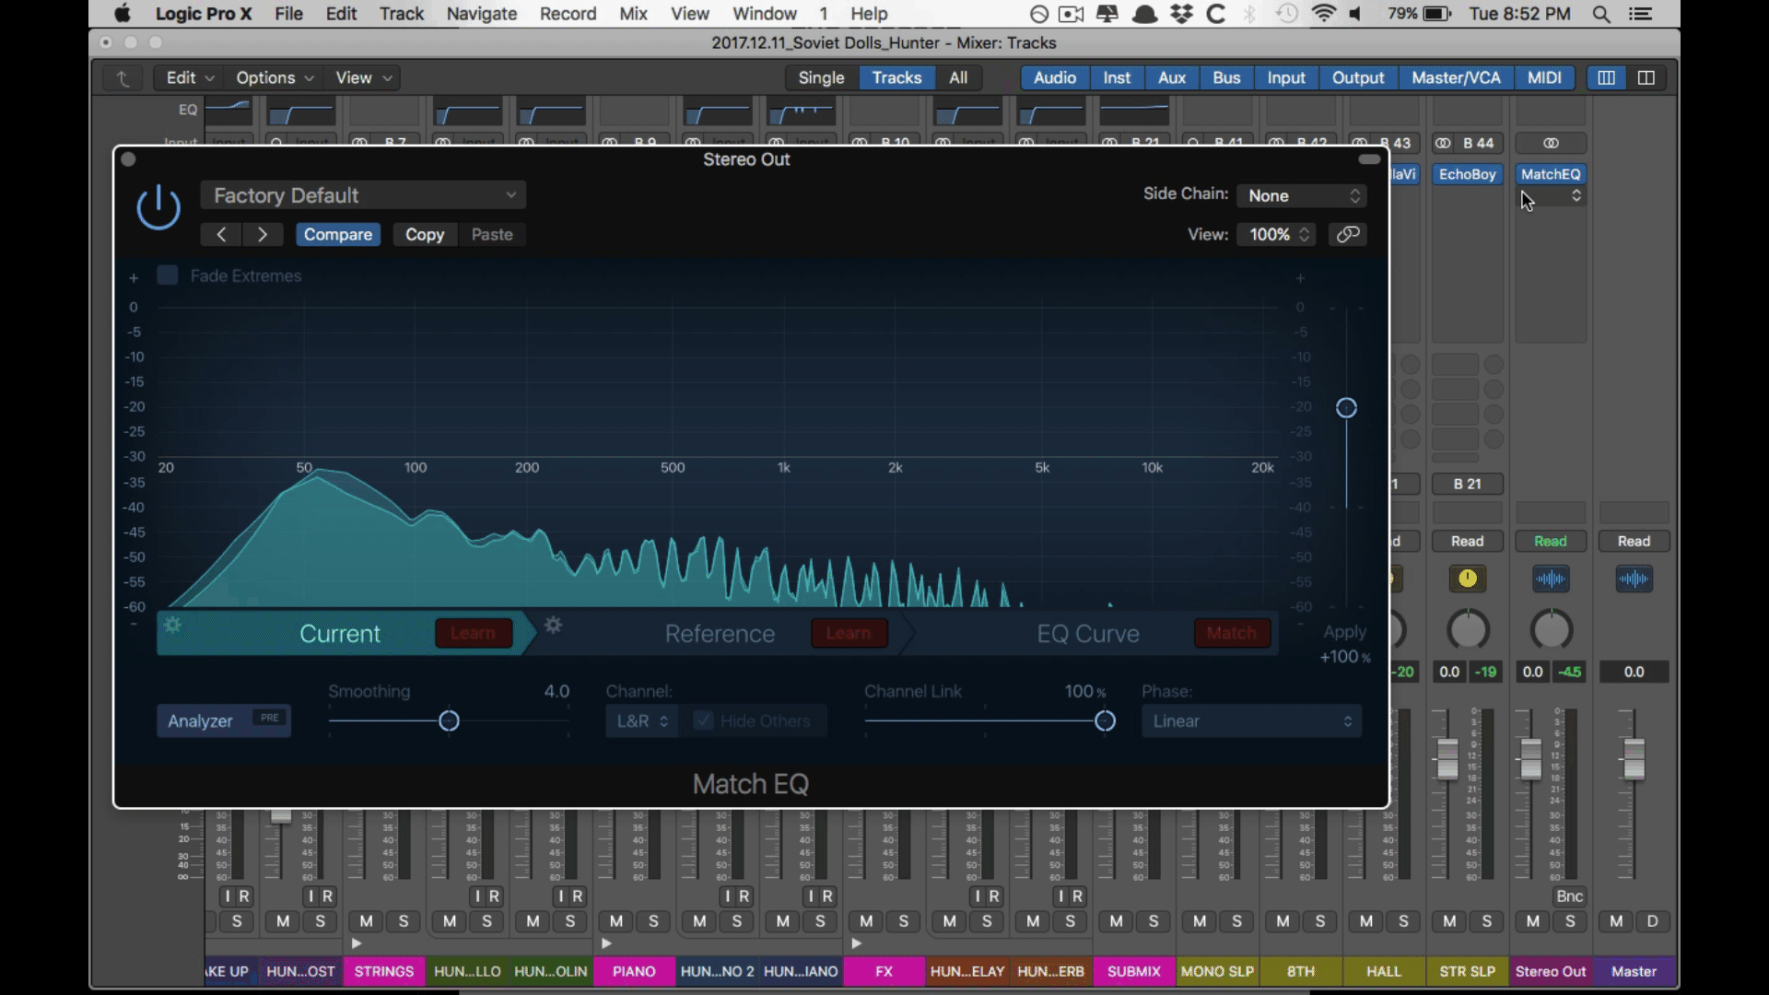
Task: Enable the Fade Extremes checkbox
Action: (x=168, y=275)
